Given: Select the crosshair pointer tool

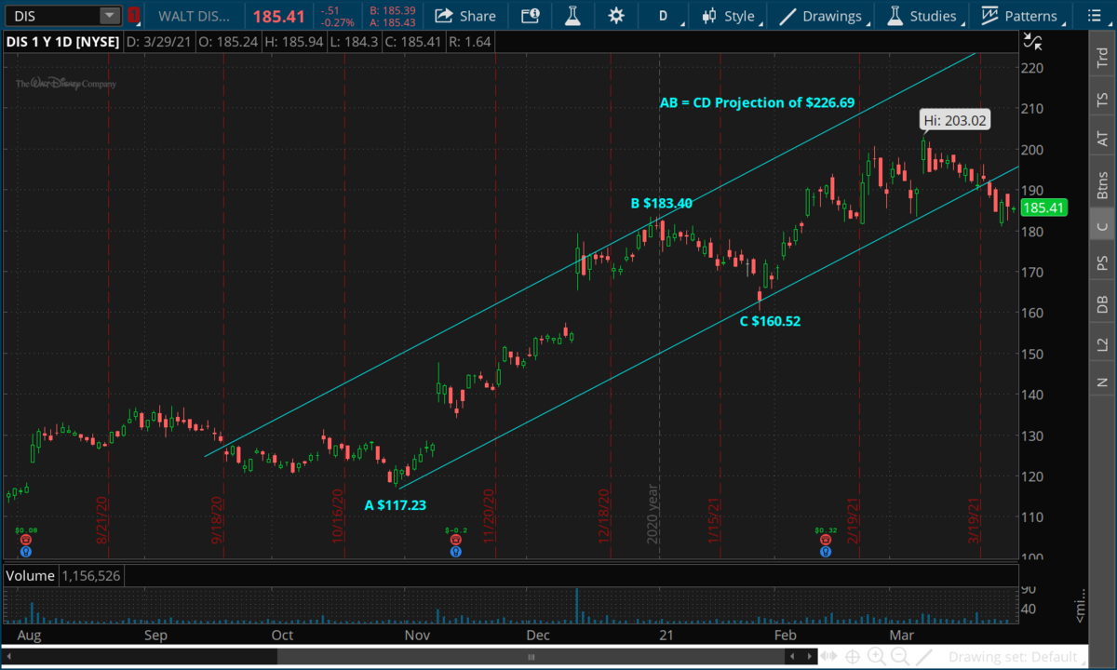Looking at the screenshot, I should tap(853, 656).
